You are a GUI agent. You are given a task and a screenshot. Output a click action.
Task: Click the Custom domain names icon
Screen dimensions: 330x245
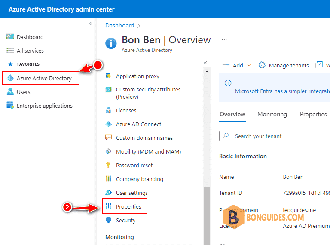pos(108,138)
